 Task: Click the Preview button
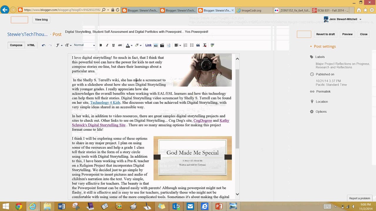click(347, 34)
